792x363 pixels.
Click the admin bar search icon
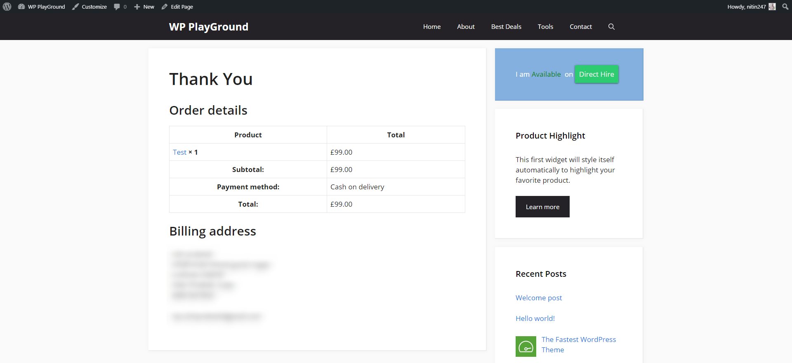785,7
